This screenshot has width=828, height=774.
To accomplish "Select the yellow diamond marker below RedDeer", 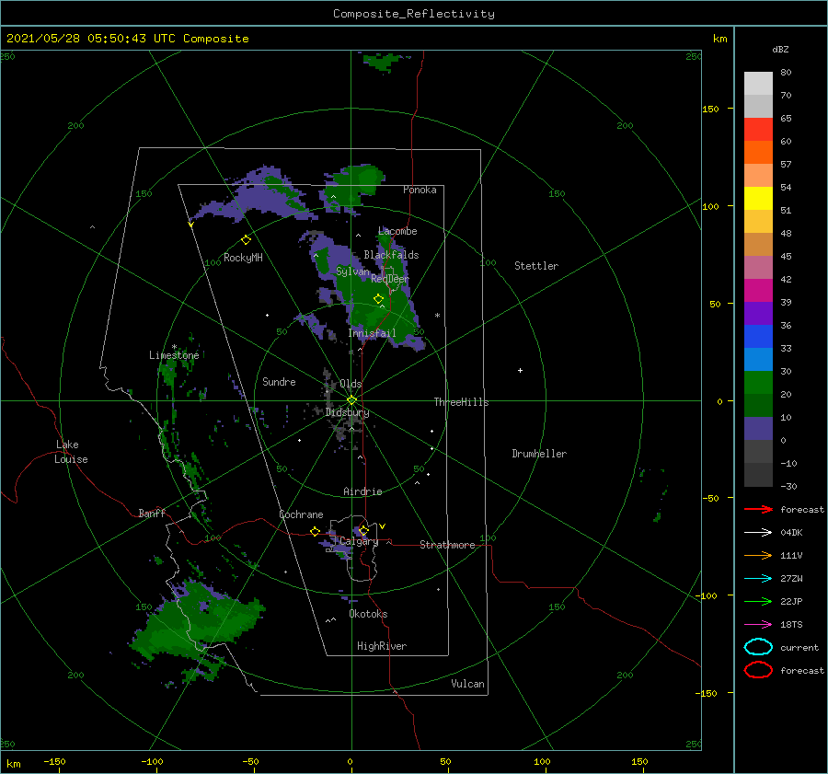I will [x=379, y=298].
